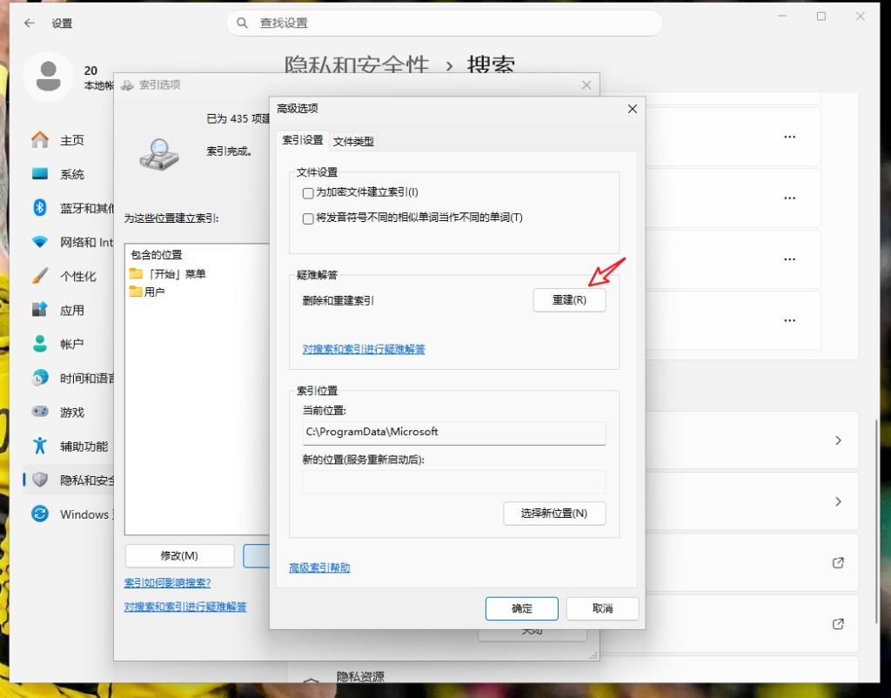Click 修改(M) in 索引选项 window
The image size is (891, 698).
pyautogui.click(x=179, y=556)
